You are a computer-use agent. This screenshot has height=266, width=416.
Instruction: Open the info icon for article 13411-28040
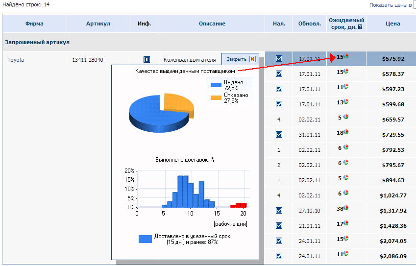tap(147, 59)
